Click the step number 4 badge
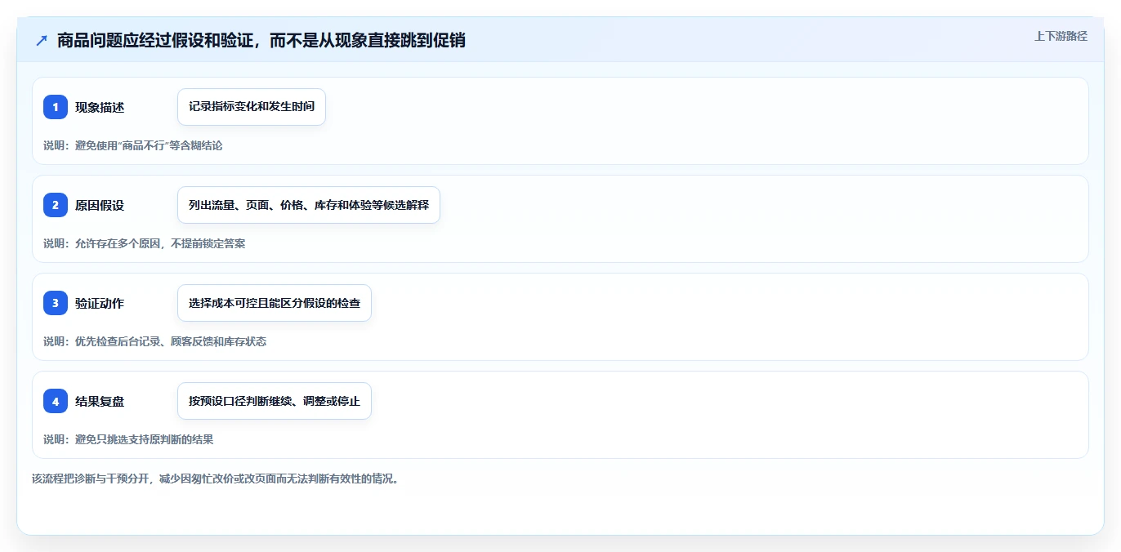Viewport: 1121px width, 552px height. pyautogui.click(x=56, y=401)
